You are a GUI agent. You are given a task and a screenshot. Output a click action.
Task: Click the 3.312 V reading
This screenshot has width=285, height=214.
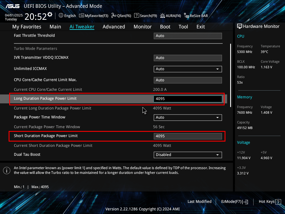click(x=243, y=173)
